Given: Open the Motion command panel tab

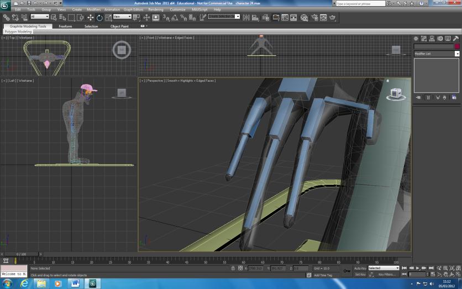Looking at the screenshot, I should click(x=440, y=39).
